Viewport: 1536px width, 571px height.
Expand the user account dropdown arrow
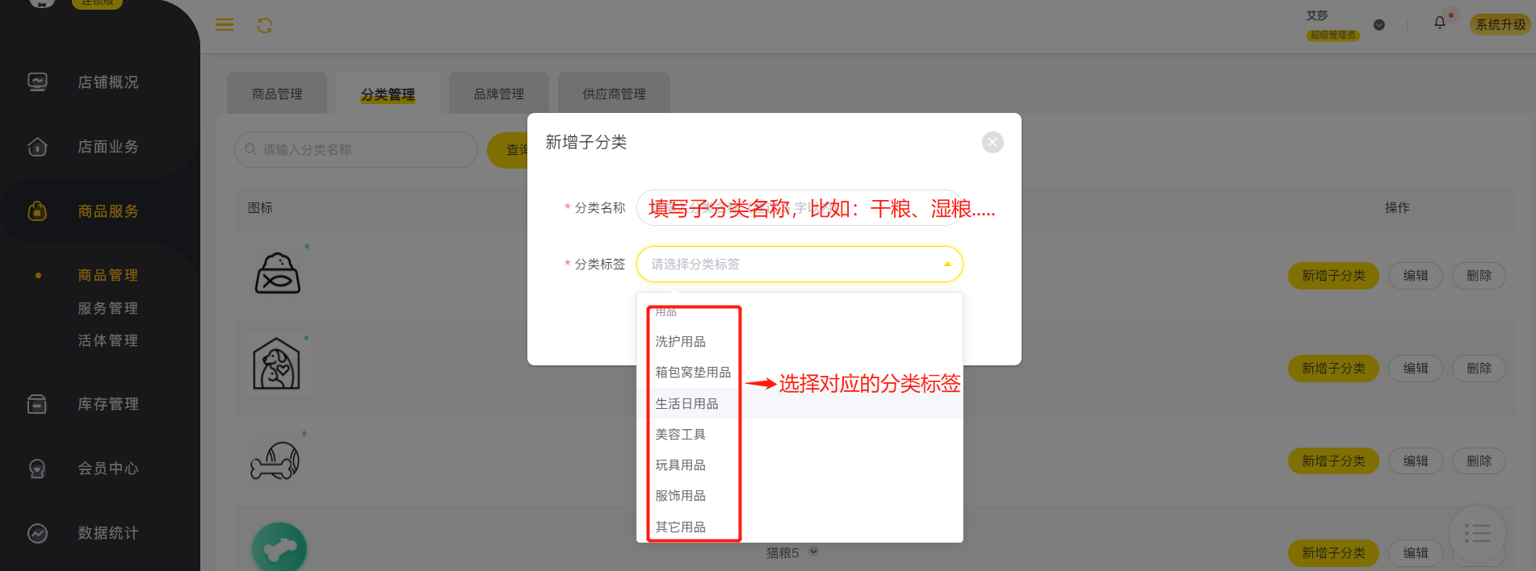[x=1379, y=25]
